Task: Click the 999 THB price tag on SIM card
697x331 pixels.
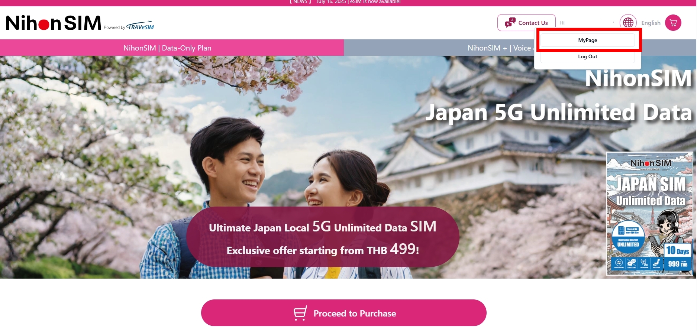Action: (x=678, y=264)
